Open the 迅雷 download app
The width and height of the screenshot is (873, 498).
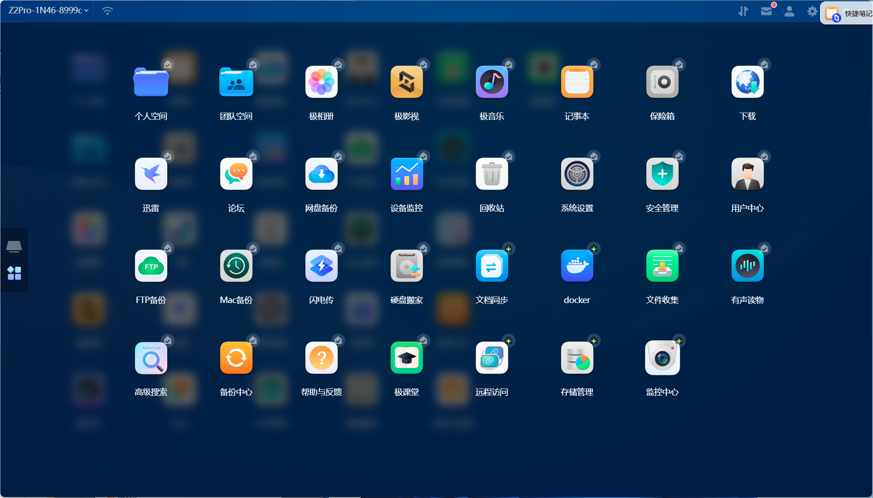coord(151,174)
